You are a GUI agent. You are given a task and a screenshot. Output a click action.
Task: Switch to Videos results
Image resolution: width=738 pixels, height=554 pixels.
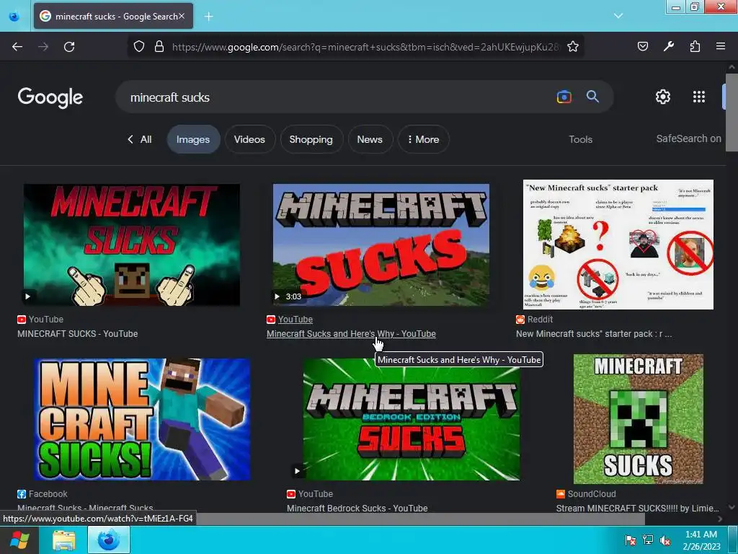tap(249, 139)
